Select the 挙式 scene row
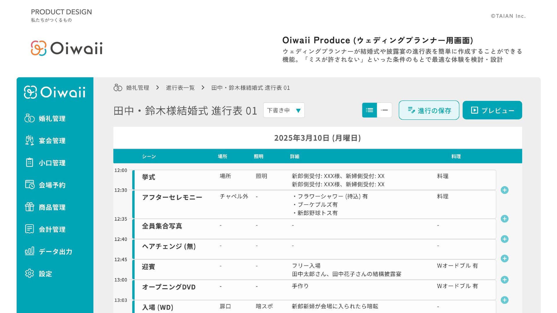Screen dimensions: 557x313 point(314,180)
